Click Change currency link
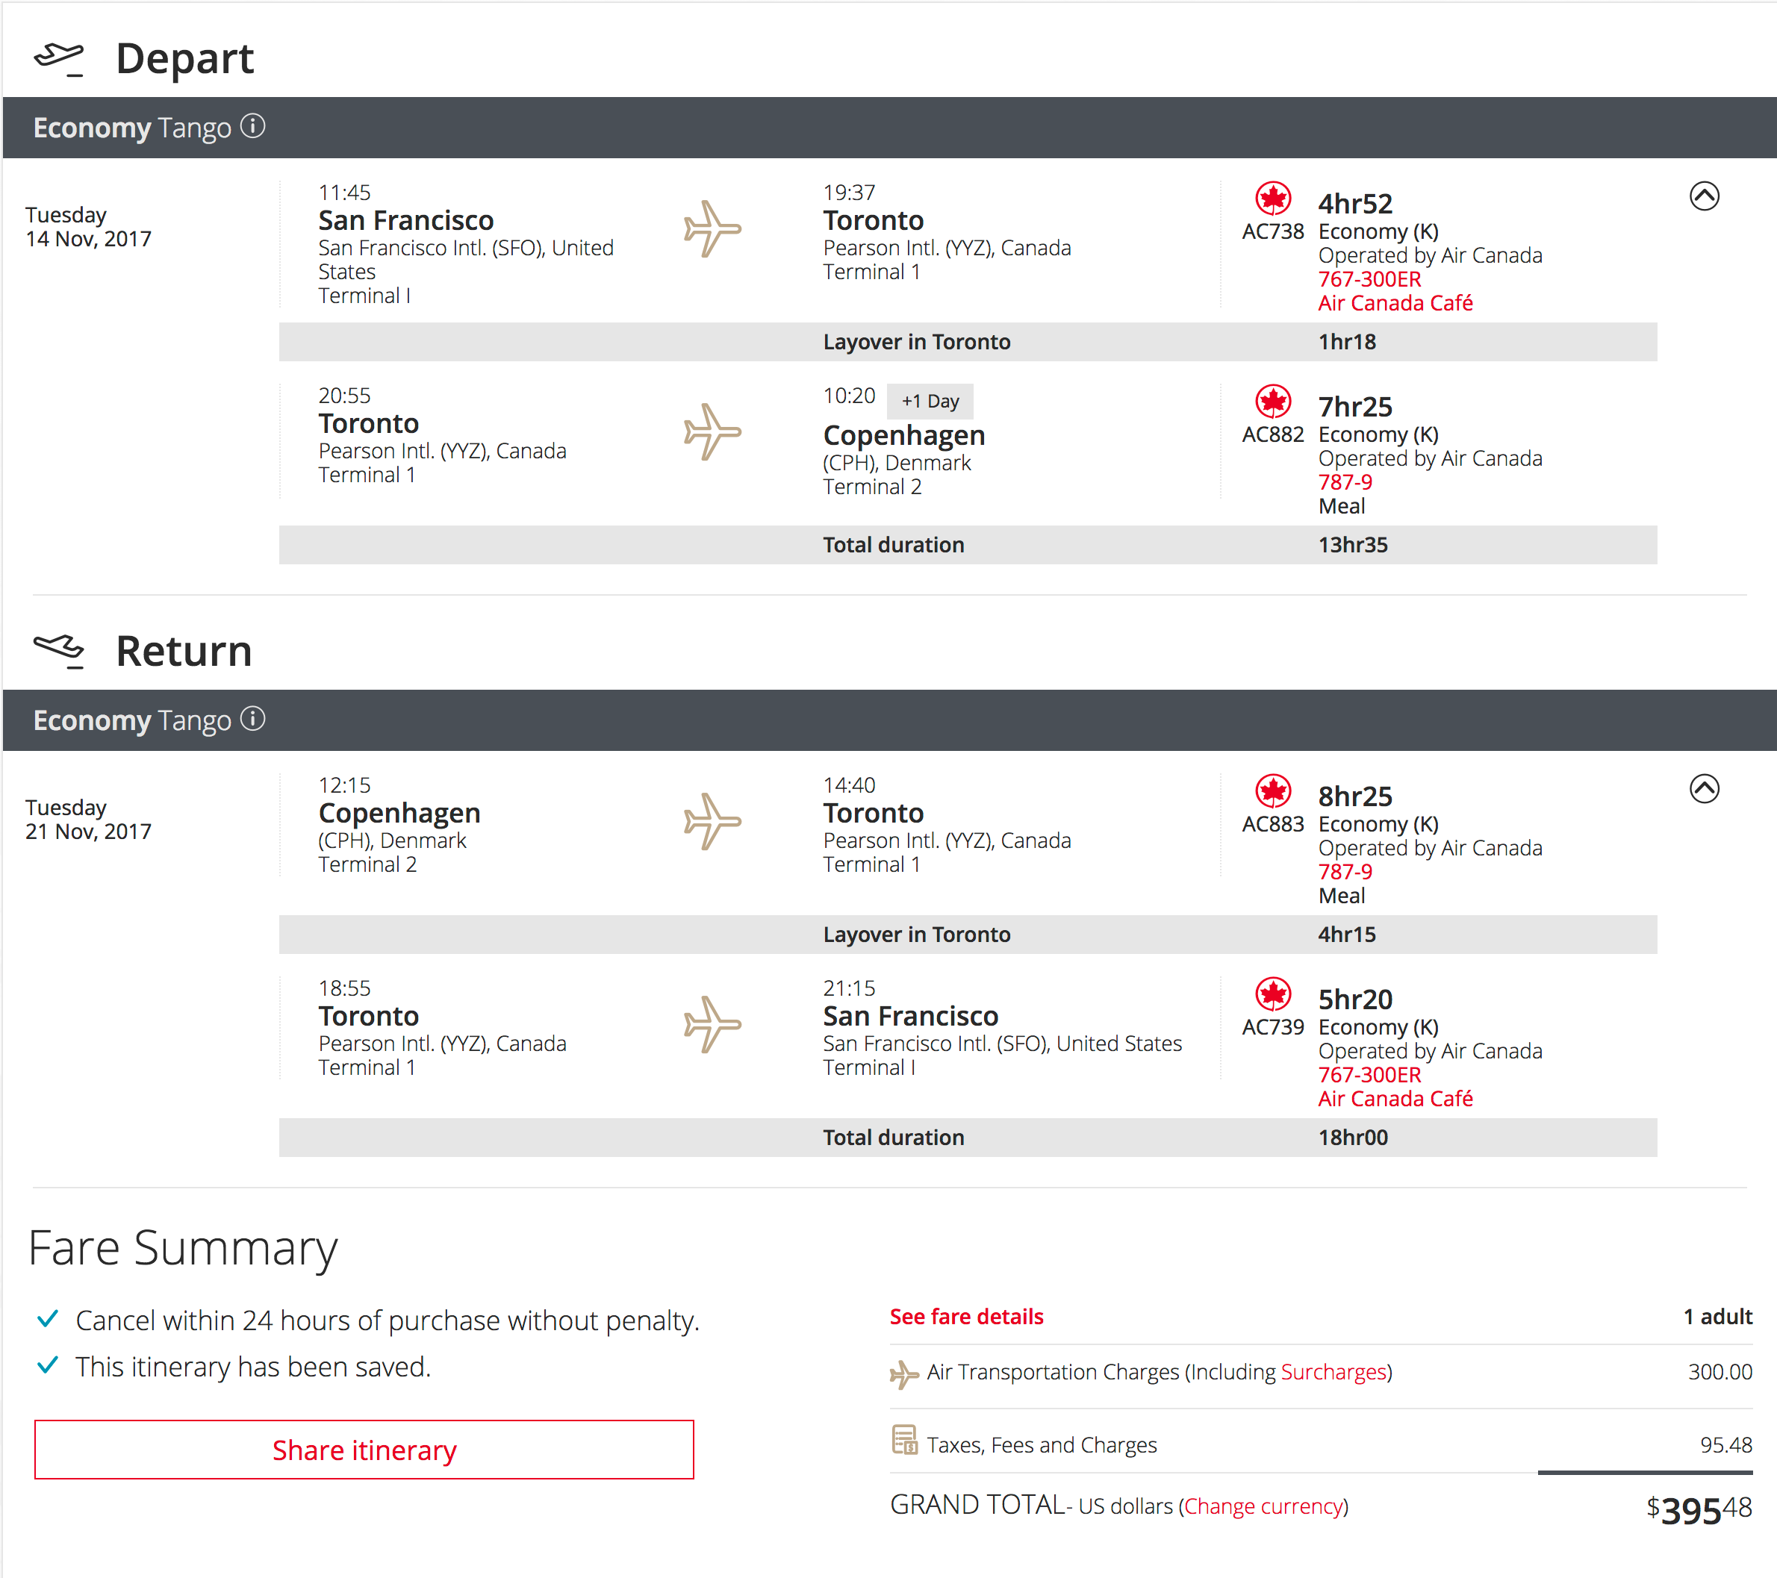Viewport: 1777px width, 1578px height. (x=1263, y=1506)
